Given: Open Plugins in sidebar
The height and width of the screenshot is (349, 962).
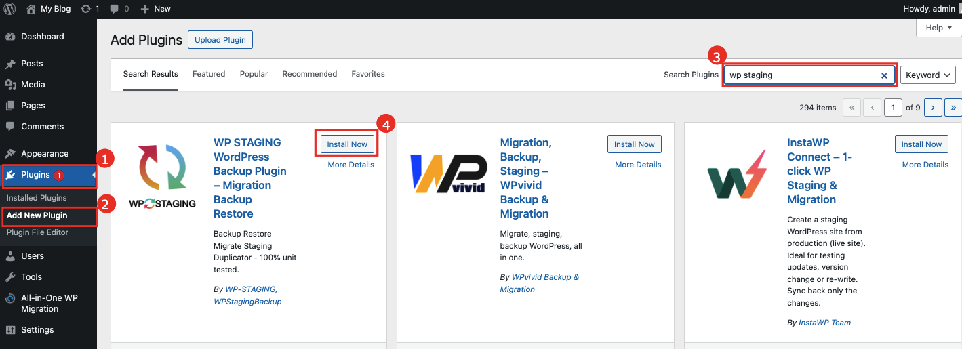Looking at the screenshot, I should tap(35, 175).
